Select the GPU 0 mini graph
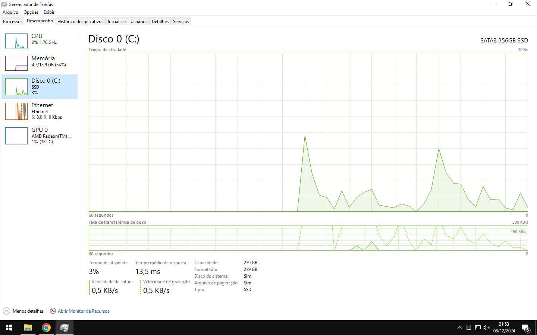 16,136
